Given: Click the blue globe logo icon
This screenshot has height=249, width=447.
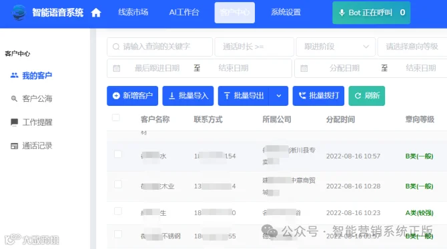Looking at the screenshot, I should tap(19, 13).
